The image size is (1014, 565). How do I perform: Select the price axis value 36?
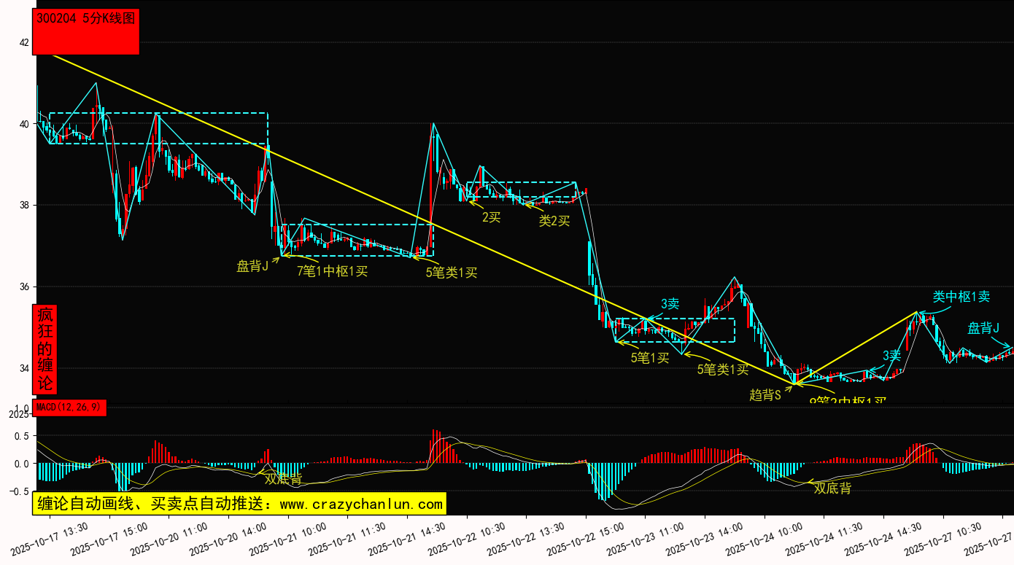coord(24,287)
